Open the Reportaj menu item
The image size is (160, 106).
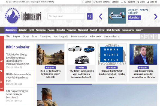click(61, 30)
